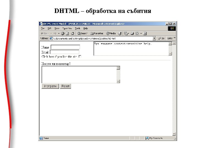The height and width of the screenshot is (148, 198).
Task: Click help textarea scroll down arrow
Action: tap(170, 54)
